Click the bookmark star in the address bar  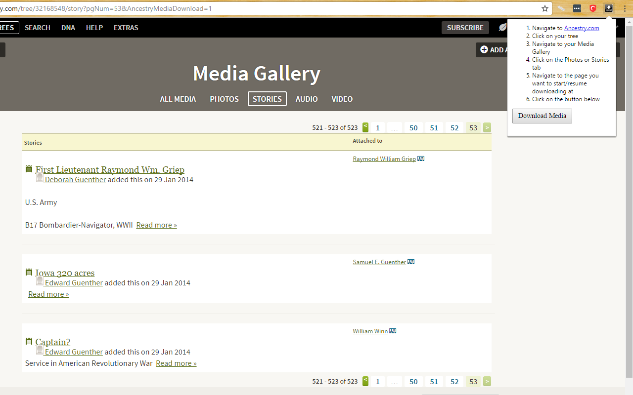544,8
